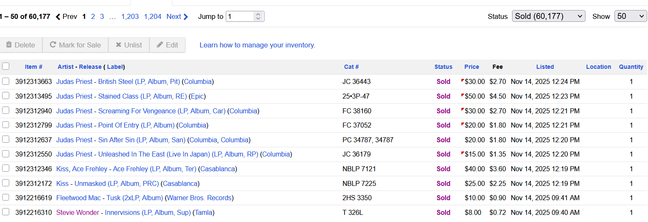Check the box for Unmasked row

(x=5, y=183)
